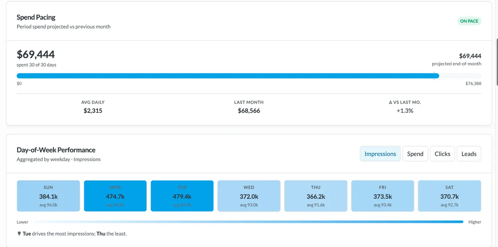498x247 pixels.
Task: Click the AVG DAILY $2,315 value
Action: point(93,111)
